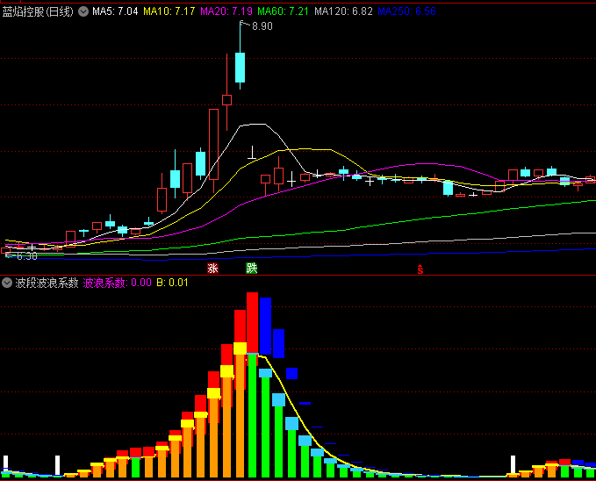Click the tall dark blue indicator bar
The image size is (596, 481).
click(x=265, y=327)
